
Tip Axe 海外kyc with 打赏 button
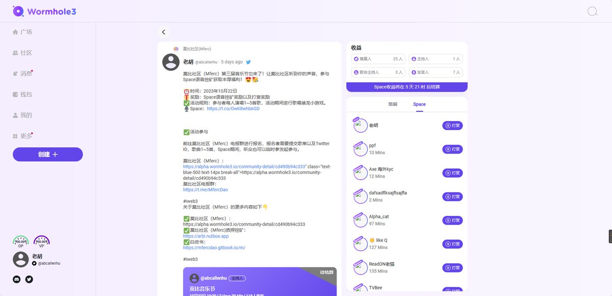[452, 172]
